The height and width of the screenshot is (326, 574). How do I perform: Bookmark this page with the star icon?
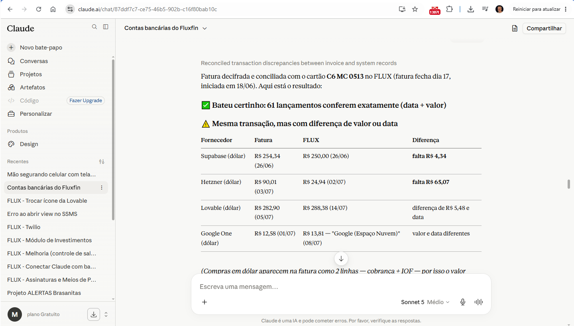415,9
